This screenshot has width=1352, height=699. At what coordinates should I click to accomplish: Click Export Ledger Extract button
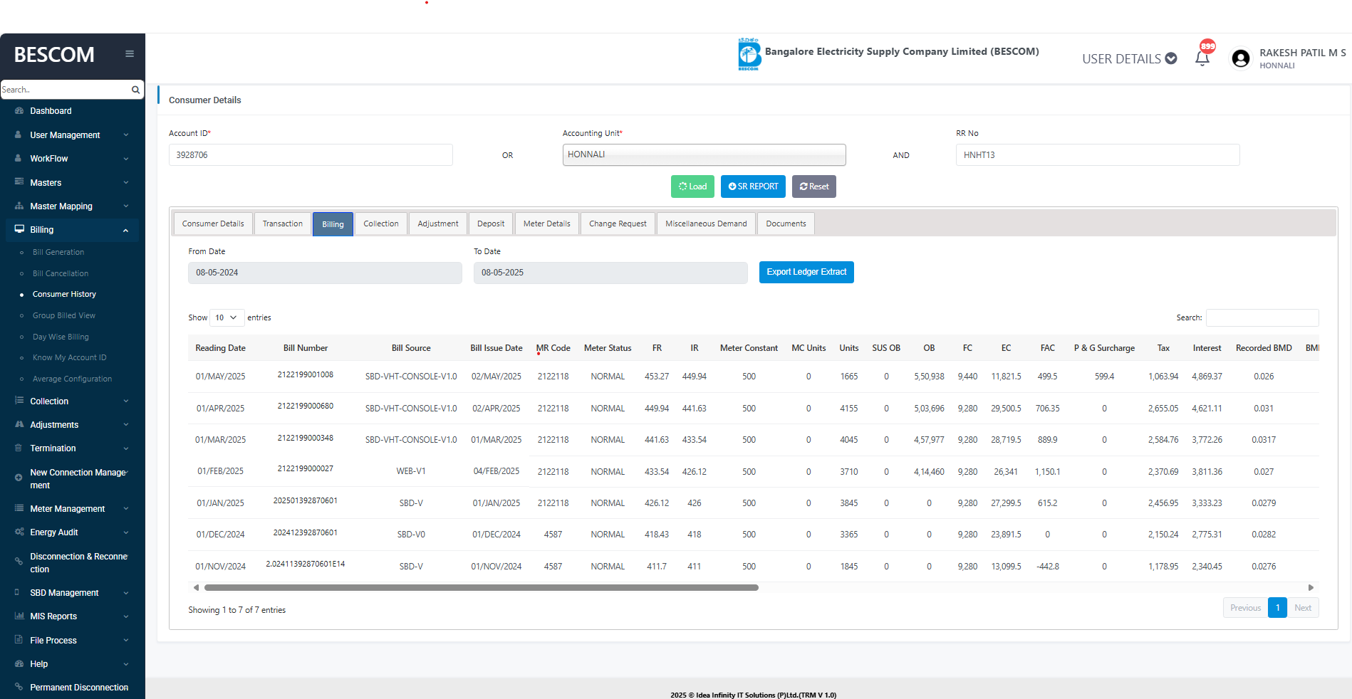coord(806,272)
